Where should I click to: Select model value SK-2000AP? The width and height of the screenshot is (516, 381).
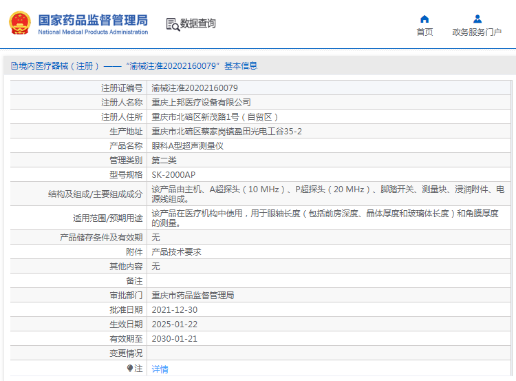[173, 175]
